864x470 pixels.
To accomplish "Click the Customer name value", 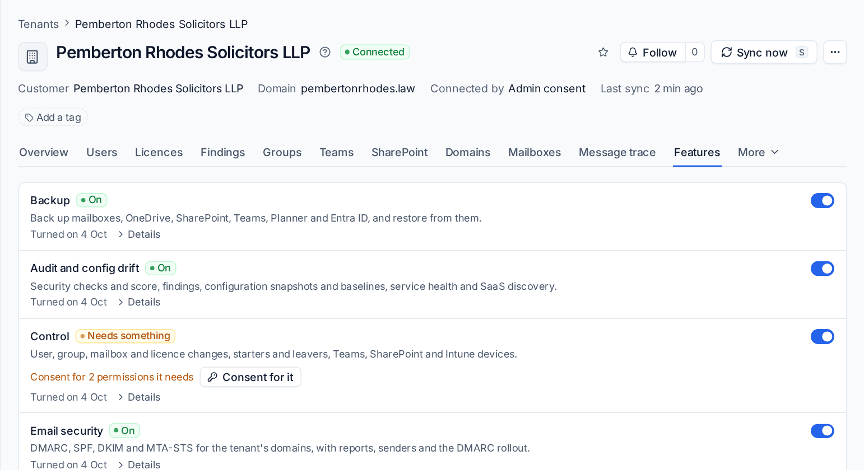I will 158,88.
